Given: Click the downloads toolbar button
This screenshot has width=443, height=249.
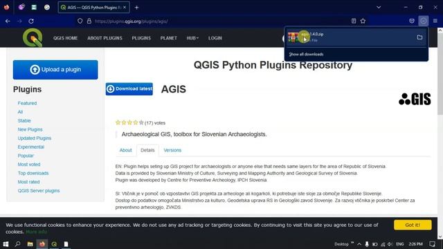Looking at the screenshot, I should tap(423, 21).
